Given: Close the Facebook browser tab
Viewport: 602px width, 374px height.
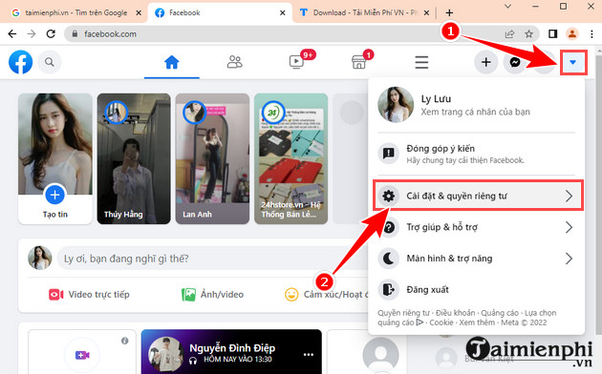Looking at the screenshot, I should pos(282,12).
